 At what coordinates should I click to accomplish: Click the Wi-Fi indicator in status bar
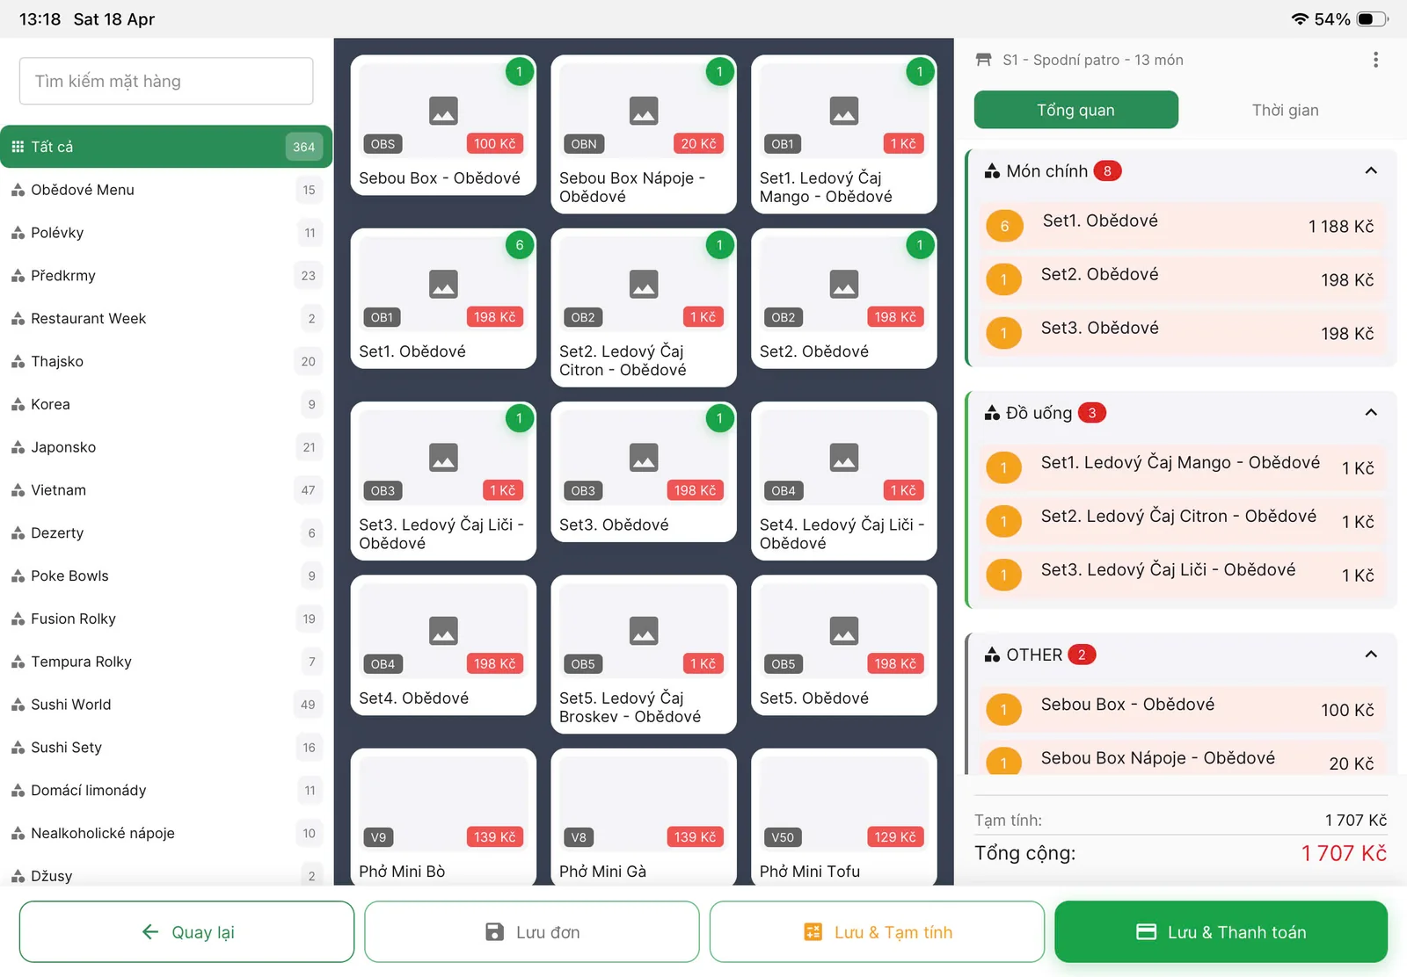(1300, 19)
